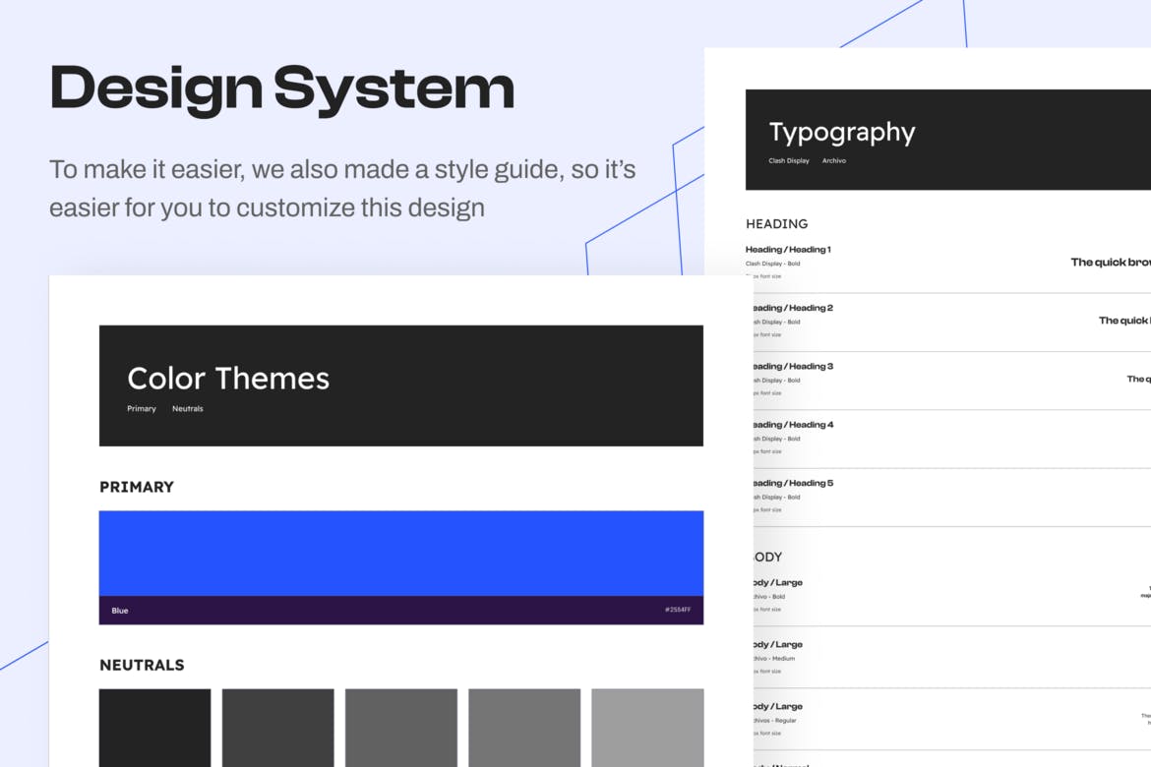Click the Body Large Archivo Bold entry
The width and height of the screenshot is (1151, 767).
point(778,583)
